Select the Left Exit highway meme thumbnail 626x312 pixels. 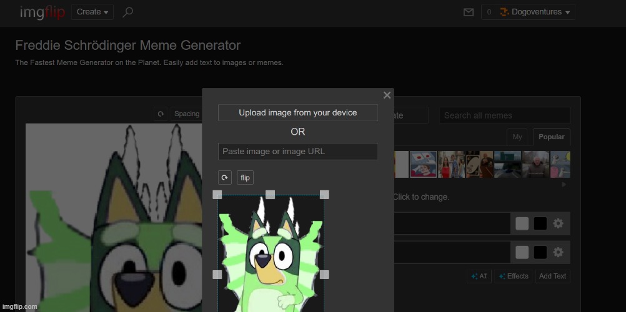pos(508,164)
